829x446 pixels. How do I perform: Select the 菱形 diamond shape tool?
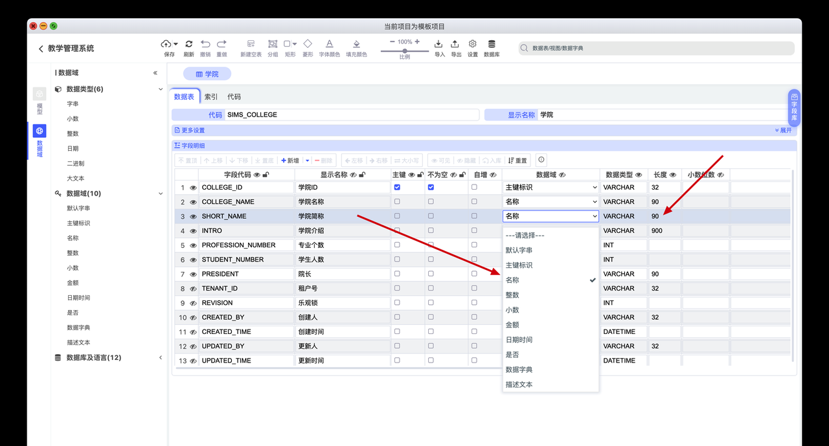click(309, 45)
